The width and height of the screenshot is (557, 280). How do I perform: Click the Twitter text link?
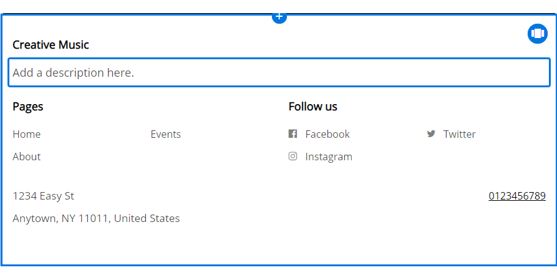pos(459,134)
